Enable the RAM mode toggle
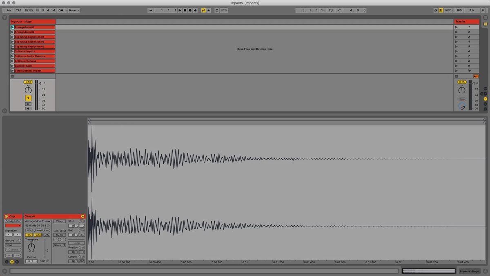This screenshot has height=276, width=490. click(46, 235)
